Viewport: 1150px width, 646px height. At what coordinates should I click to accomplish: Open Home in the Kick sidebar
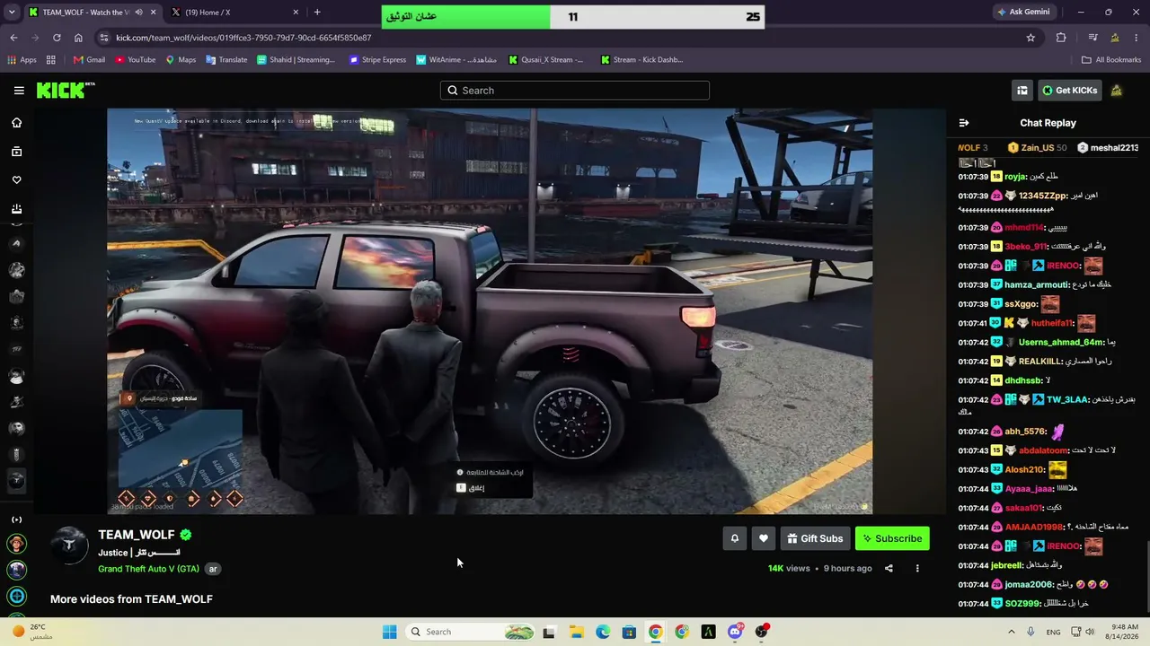click(x=16, y=123)
